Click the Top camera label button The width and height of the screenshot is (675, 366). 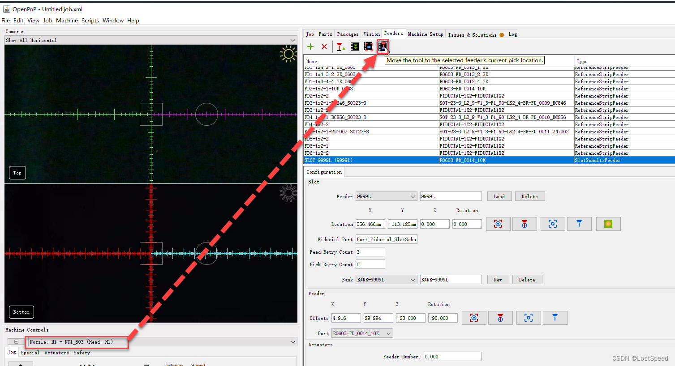(17, 173)
